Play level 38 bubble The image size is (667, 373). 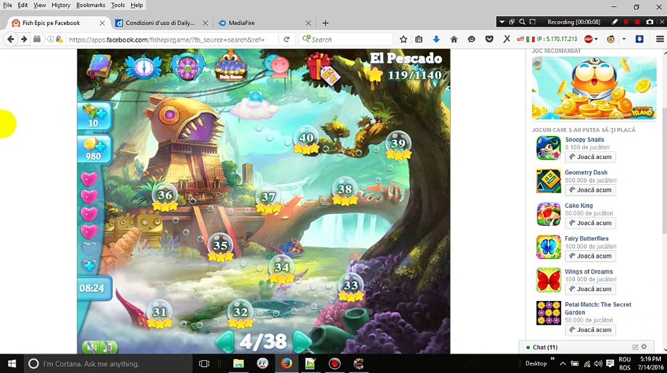pyautogui.click(x=345, y=192)
